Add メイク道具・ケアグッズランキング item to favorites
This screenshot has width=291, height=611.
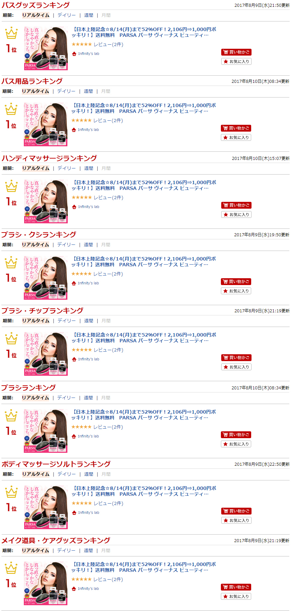point(236,596)
